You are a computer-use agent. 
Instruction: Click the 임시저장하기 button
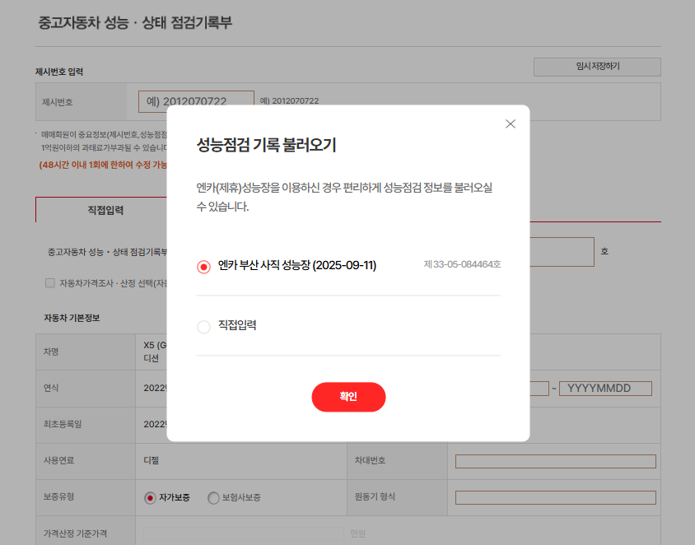point(597,67)
